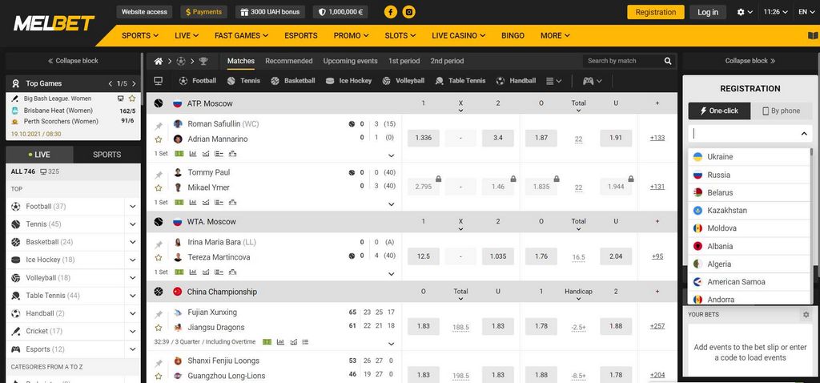Open the Facebook social icon
The height and width of the screenshot is (383, 820).
tap(390, 12)
